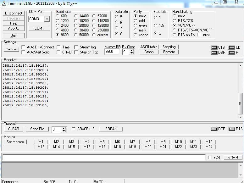Image resolution: width=244 pixels, height=183 pixels.
Task: Select 115200 baud rate
Action: pos(94,21)
